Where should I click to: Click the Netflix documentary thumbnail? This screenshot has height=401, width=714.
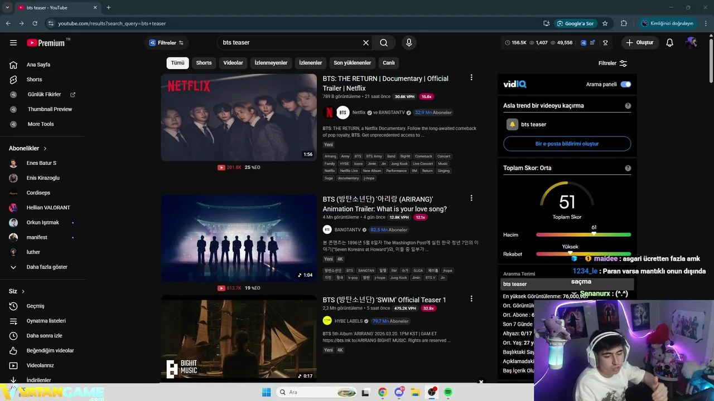point(239,118)
